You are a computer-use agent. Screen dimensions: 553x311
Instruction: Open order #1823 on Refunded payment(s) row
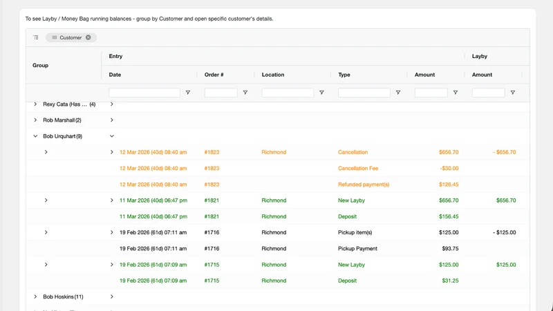pos(212,185)
